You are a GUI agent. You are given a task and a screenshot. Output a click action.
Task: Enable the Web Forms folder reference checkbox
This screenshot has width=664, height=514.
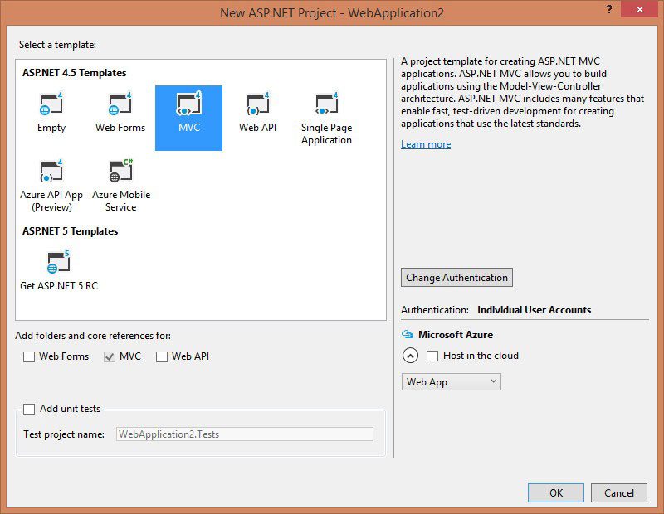pyautogui.click(x=29, y=356)
